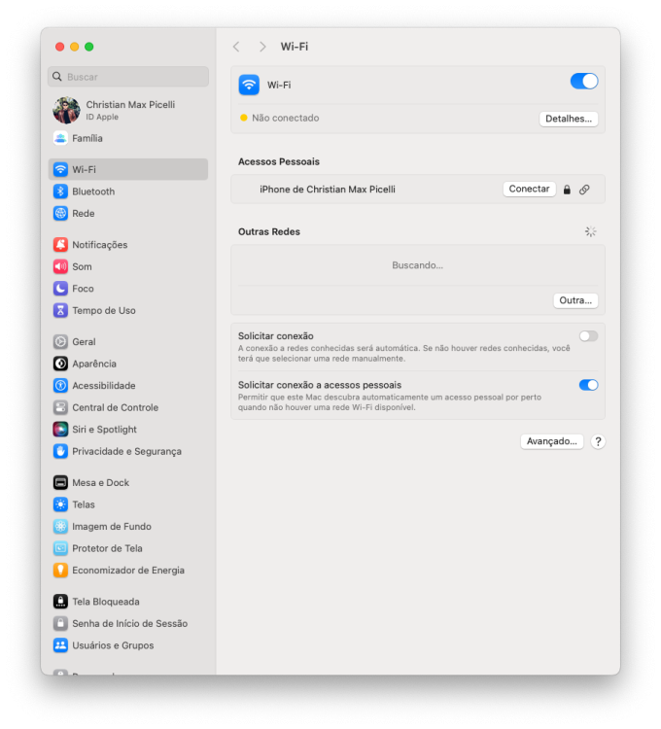This screenshot has width=661, height=729.
Task: Go forward with the right chevron
Action: [x=262, y=47]
